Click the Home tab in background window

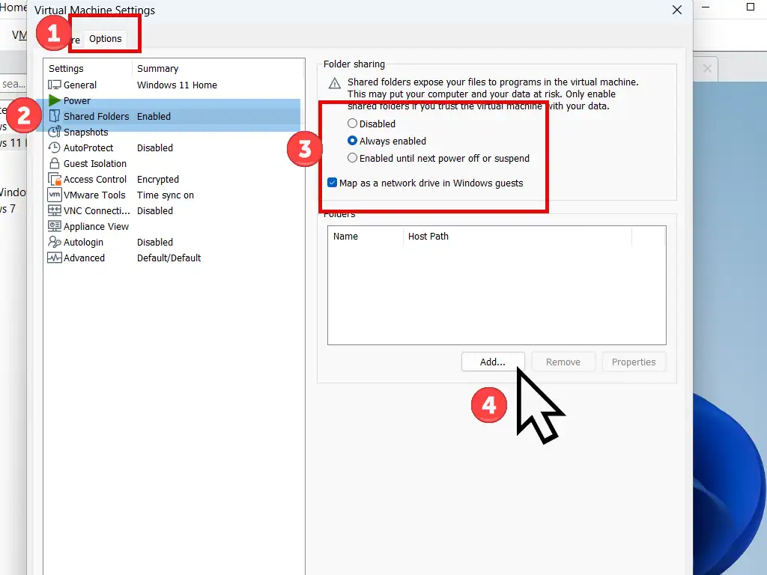[13, 7]
